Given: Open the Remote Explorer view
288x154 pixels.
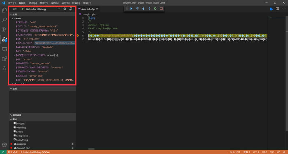Looking at the screenshot, I should pos(5,49).
